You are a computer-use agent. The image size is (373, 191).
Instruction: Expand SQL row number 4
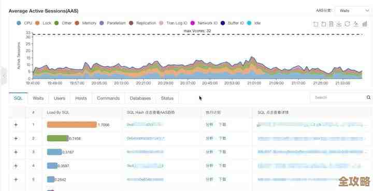point(16,166)
